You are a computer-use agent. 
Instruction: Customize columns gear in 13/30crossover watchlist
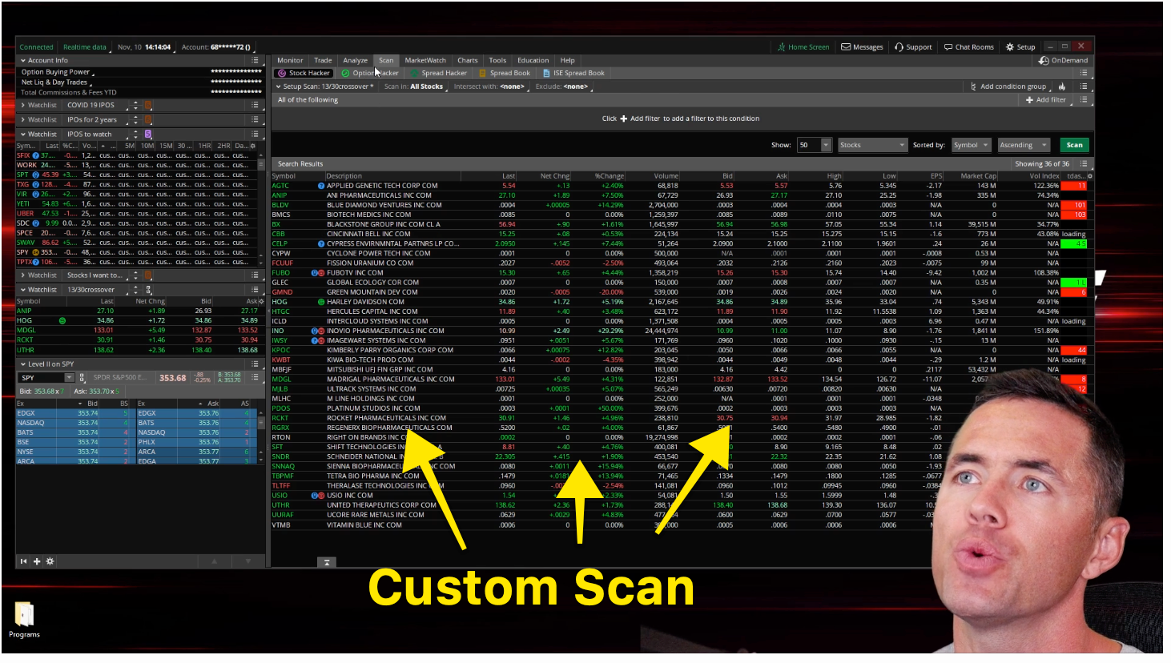(260, 301)
